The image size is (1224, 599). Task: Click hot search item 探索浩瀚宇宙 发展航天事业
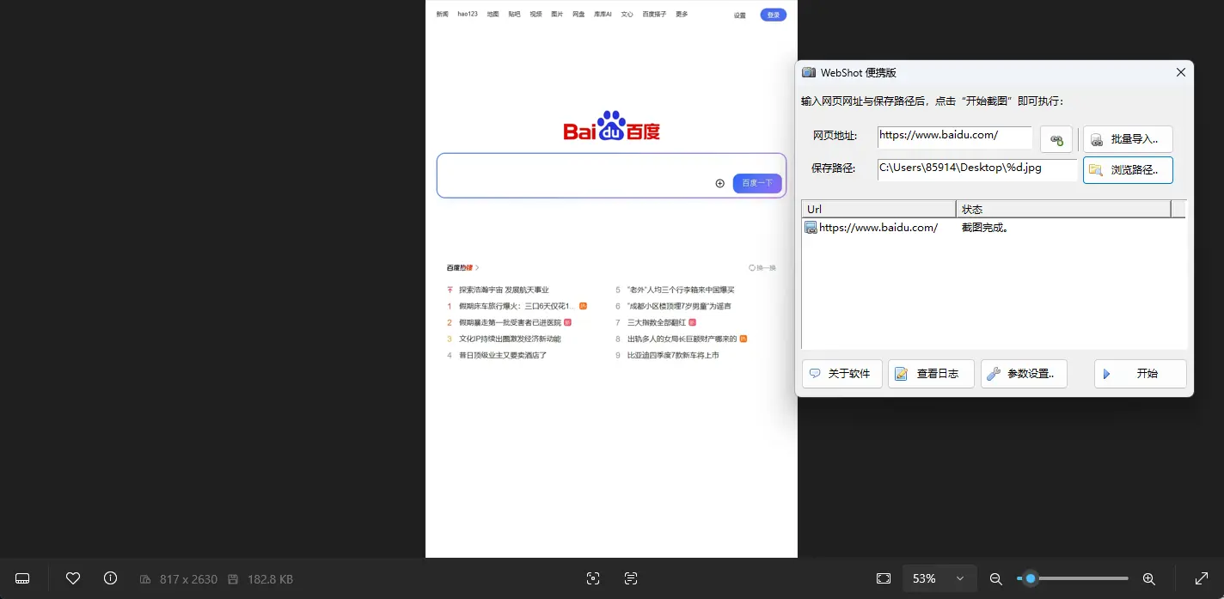(x=504, y=290)
